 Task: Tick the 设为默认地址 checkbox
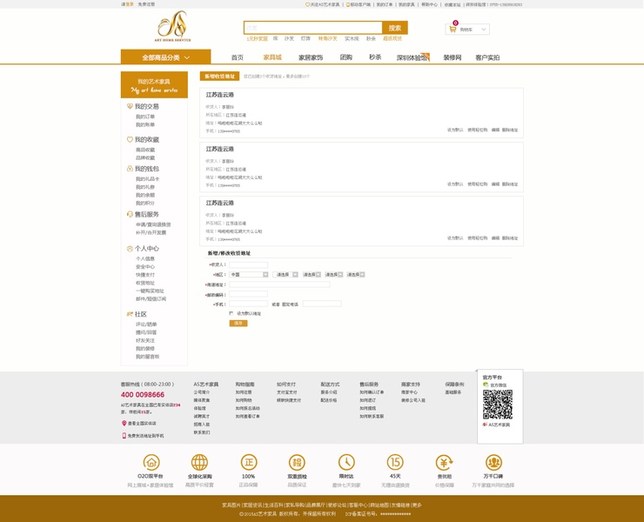(x=231, y=313)
